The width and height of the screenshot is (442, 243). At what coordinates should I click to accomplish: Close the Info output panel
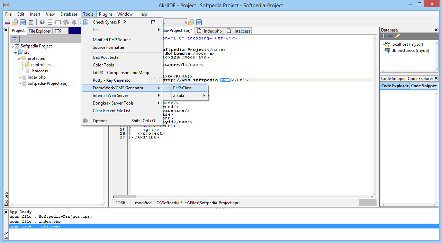[6, 212]
